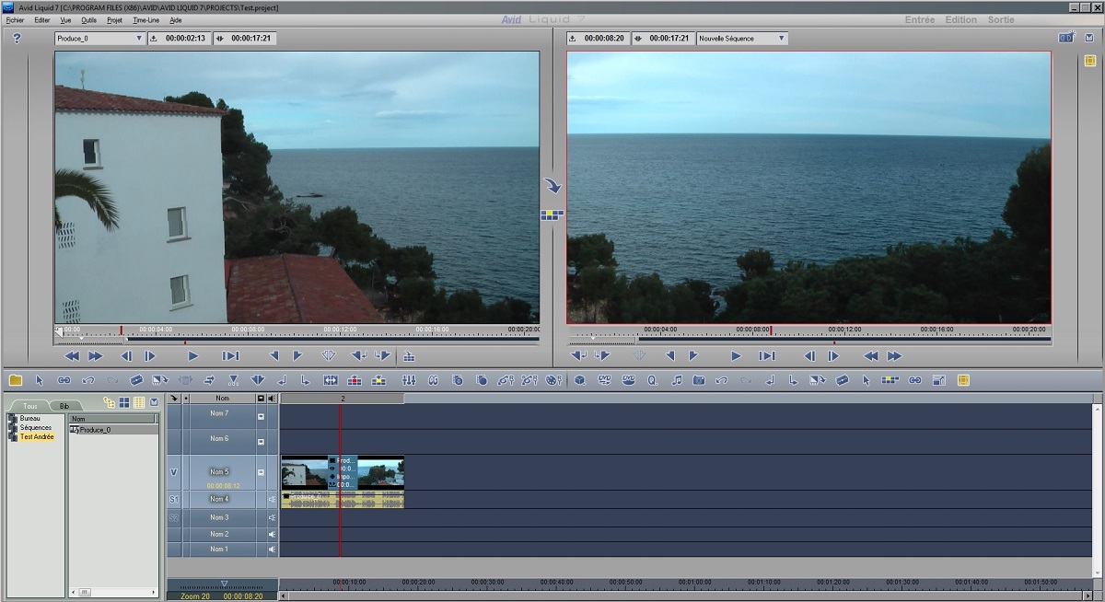1105x602 pixels.
Task: Switch project bin to grid thumbnail view
Action: coord(124,402)
